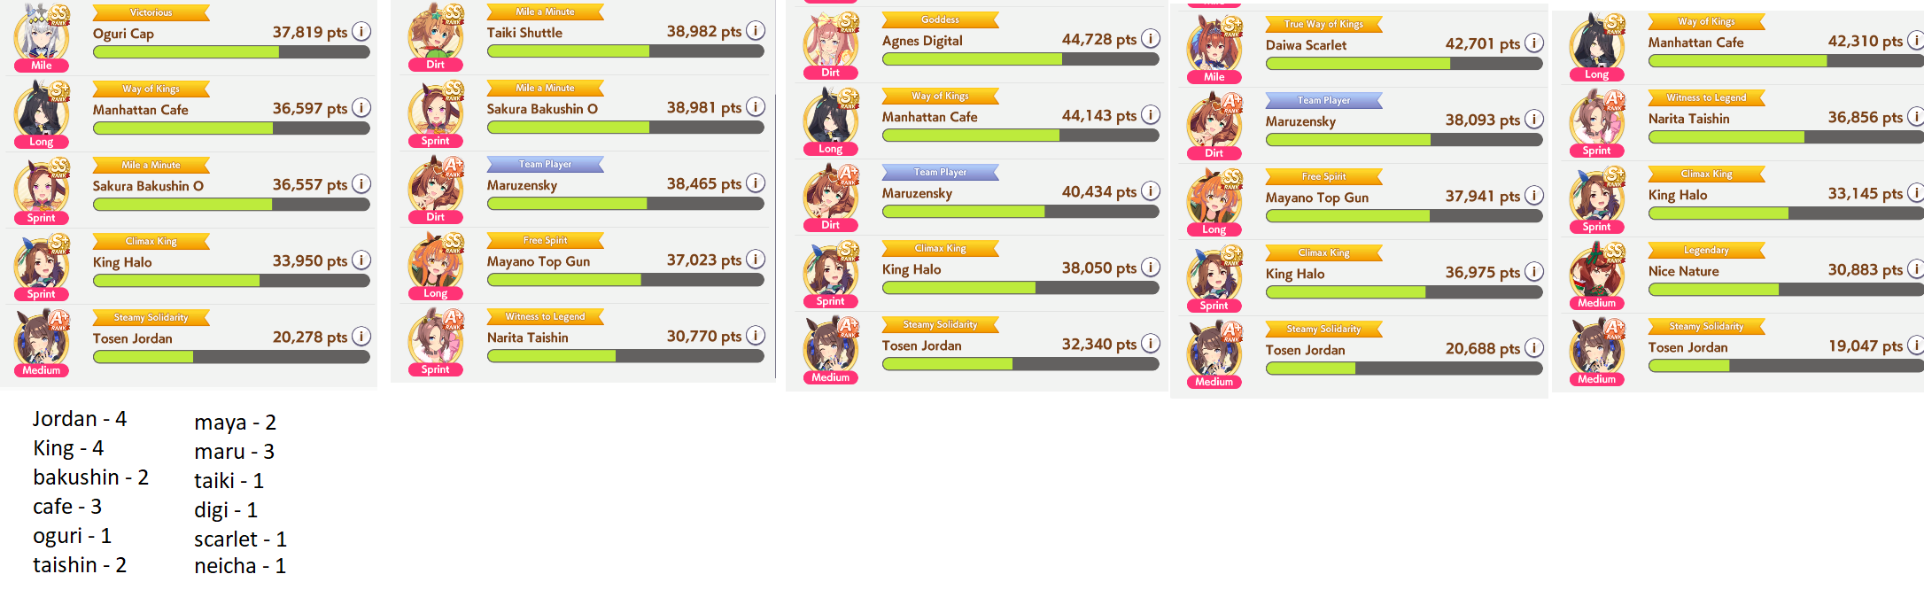
Task: Click Daiwa Scarlet's Mile character portrait
Action: pos(1214,49)
